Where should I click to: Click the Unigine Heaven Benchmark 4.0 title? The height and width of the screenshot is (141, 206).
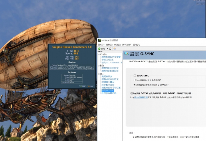(x=72, y=47)
